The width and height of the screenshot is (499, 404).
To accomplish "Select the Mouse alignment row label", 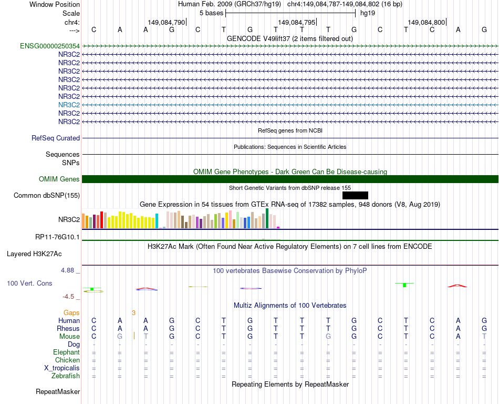I will (69, 337).
